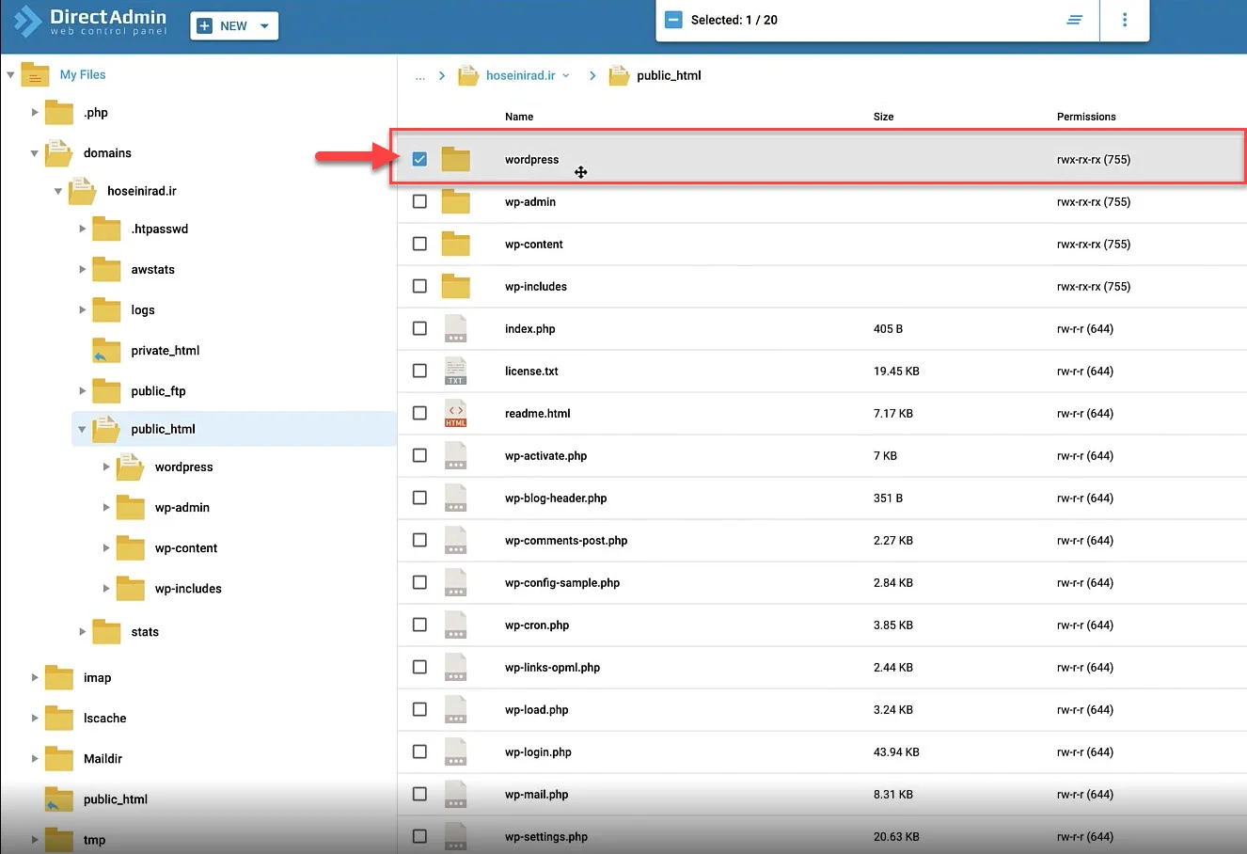This screenshot has height=854, width=1247.
Task: Select the imap folder in the tree
Action: pyautogui.click(x=97, y=677)
